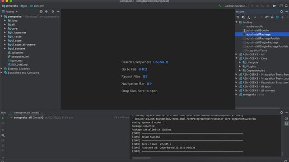Click Collapse All icon in Maven toolbar
The width and height of the screenshot is (289, 162).
click(283, 17)
